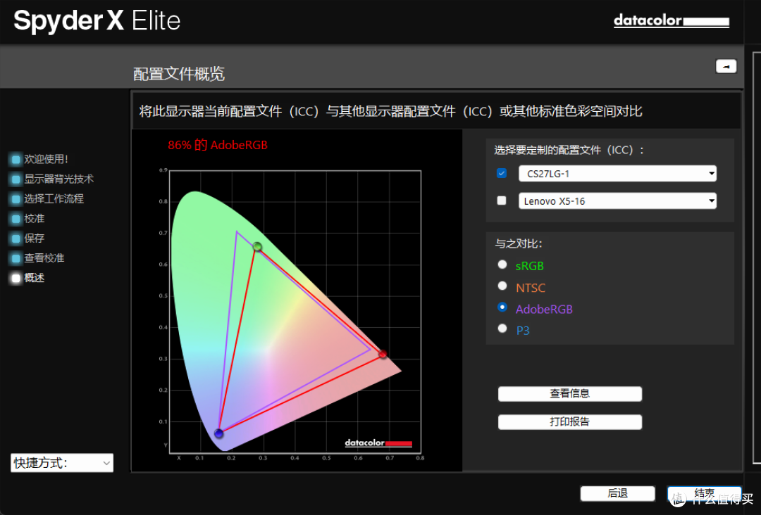Click the 选择工作流程 step indicator icon

pyautogui.click(x=16, y=199)
